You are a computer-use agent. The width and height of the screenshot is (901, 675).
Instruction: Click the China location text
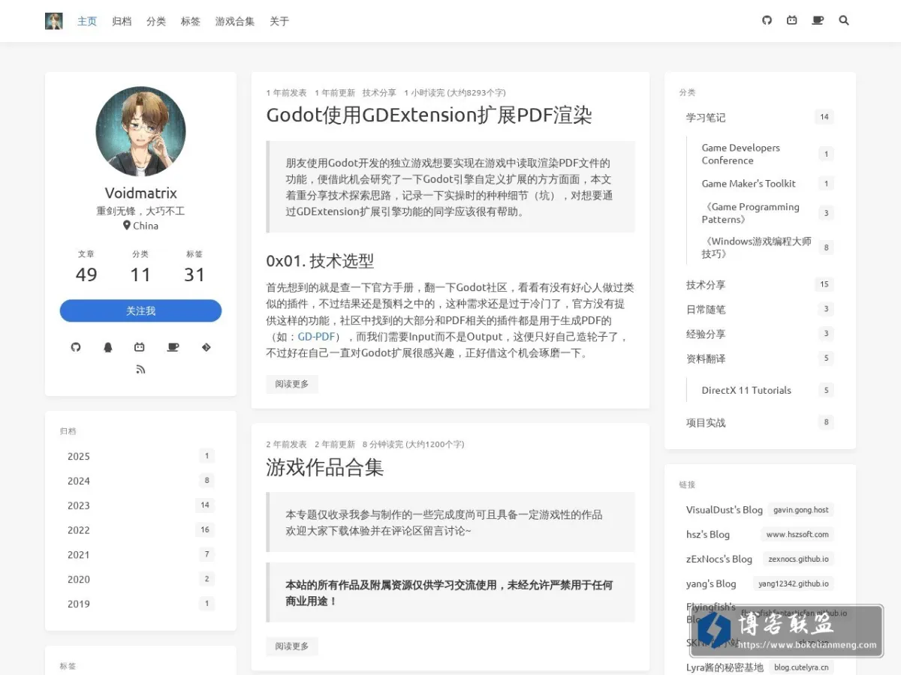(x=146, y=226)
